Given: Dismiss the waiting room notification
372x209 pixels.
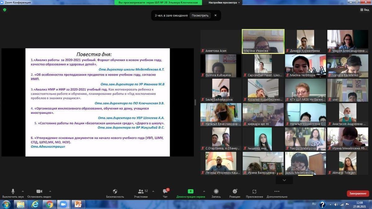Looking at the screenshot, I should click(215, 15).
